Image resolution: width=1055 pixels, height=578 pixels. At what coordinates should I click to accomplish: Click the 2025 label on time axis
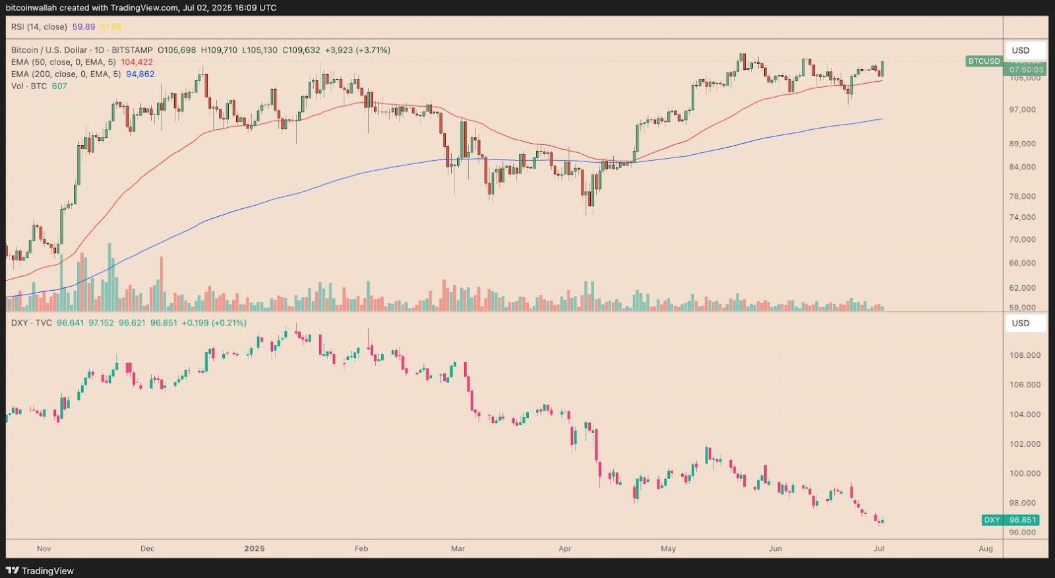(x=254, y=548)
